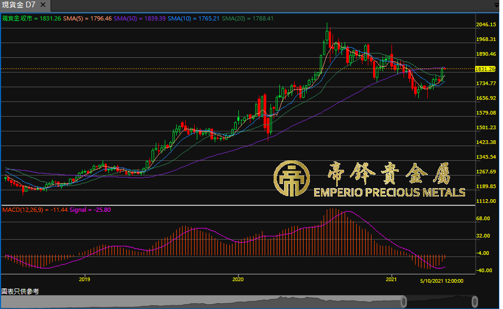Grab the left handle of the range navigator
Viewport: 503px width, 309px height.
click(404, 302)
